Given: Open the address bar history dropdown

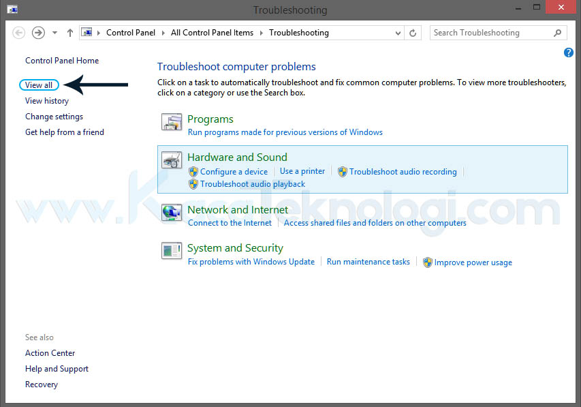Looking at the screenshot, I should 398,33.
